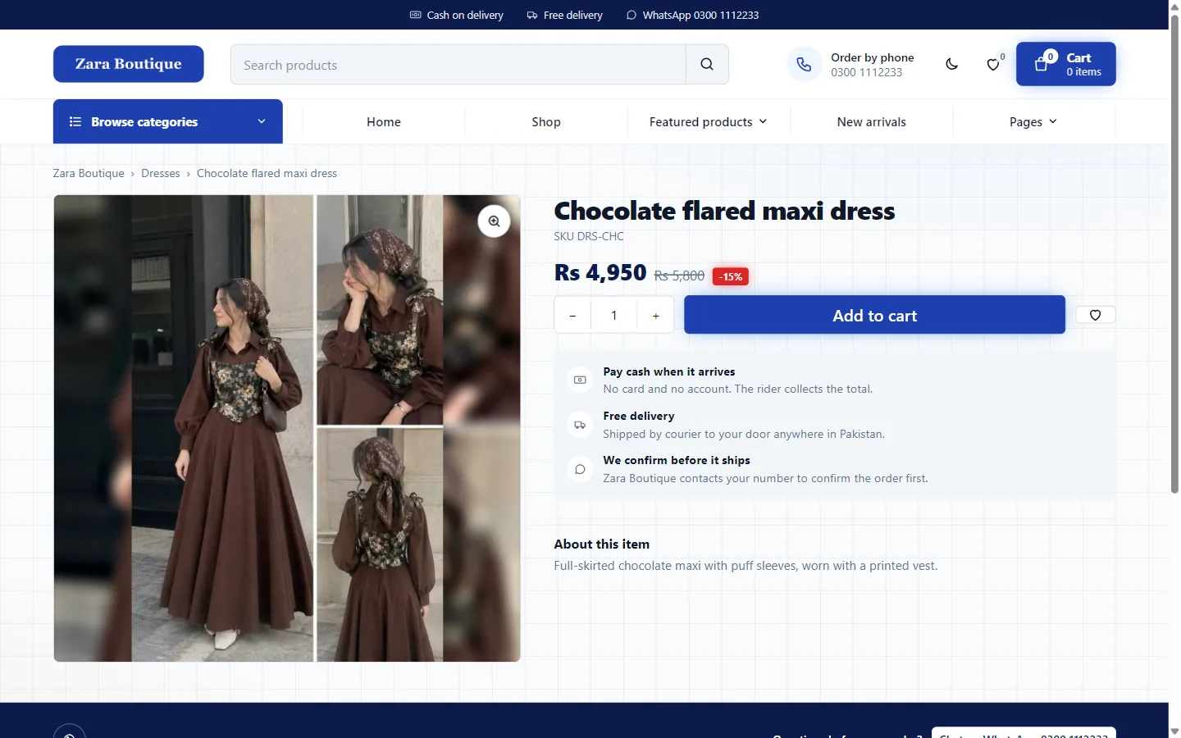Click the Rs 4,950 price
The width and height of the screenshot is (1181, 738).
point(600,272)
